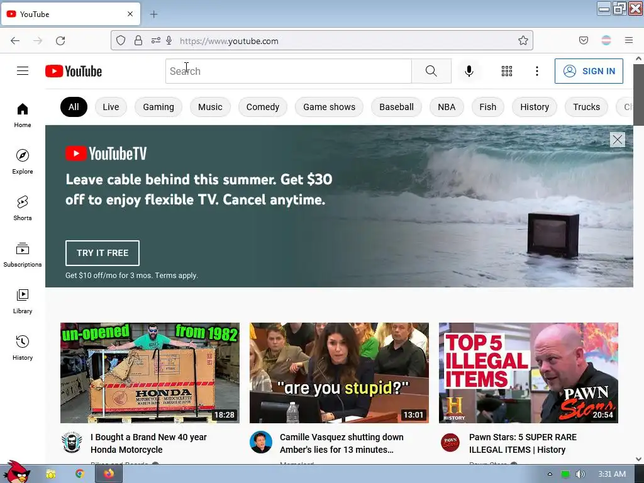Play the Honda motorcycle thumbnail video
The image size is (644, 483).
(x=150, y=373)
